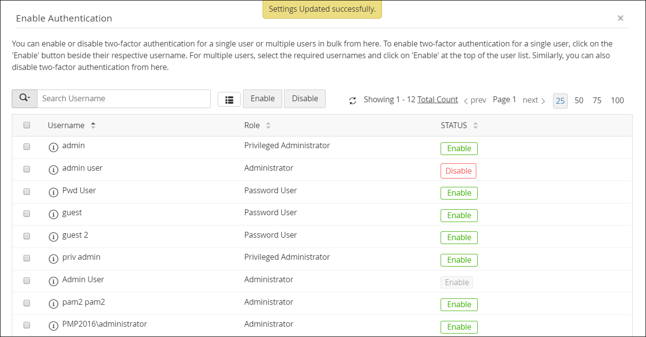Click info icon beside pam2 pam2
The height and width of the screenshot is (337, 646).
coord(54,304)
